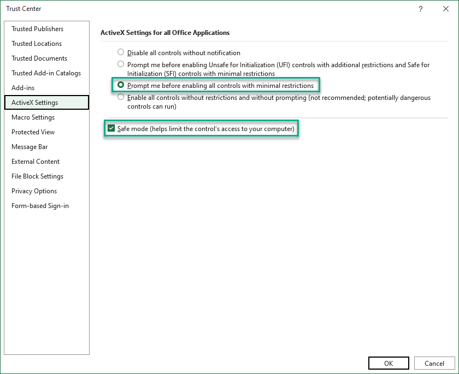This screenshot has height=374, width=459.
Task: Close the Trust Center dialog
Action: (x=446, y=9)
